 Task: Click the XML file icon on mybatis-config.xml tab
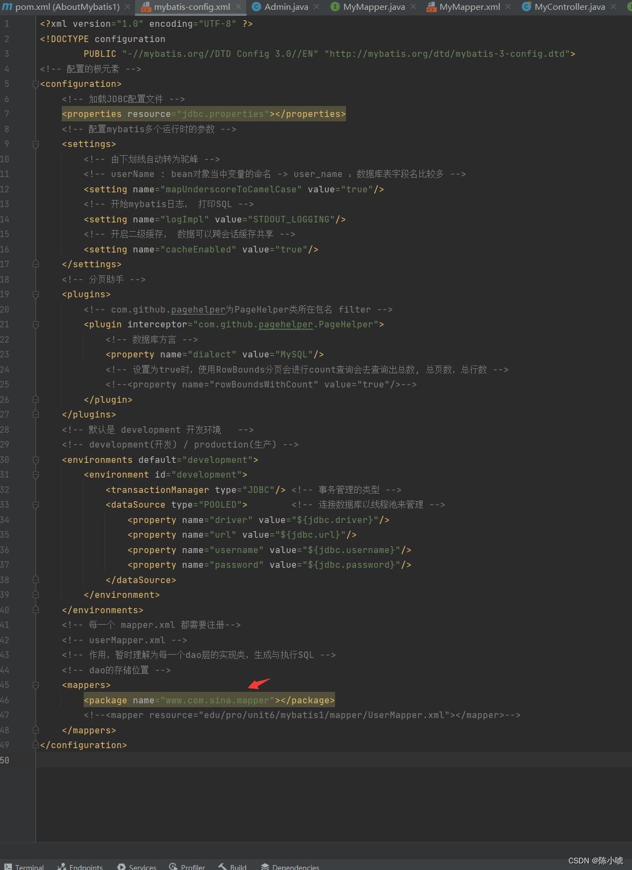click(146, 7)
